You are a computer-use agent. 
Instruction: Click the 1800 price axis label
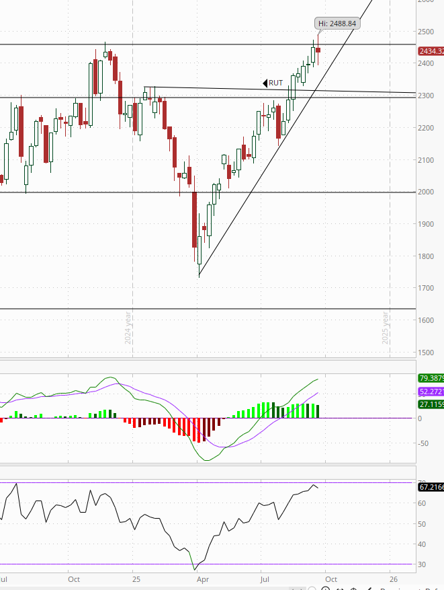pyautogui.click(x=426, y=256)
